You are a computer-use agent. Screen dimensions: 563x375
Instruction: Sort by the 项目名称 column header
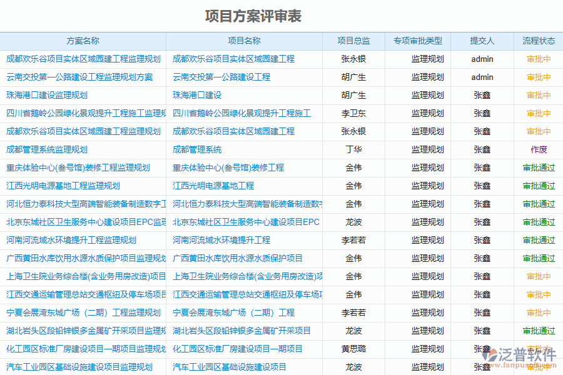point(244,41)
